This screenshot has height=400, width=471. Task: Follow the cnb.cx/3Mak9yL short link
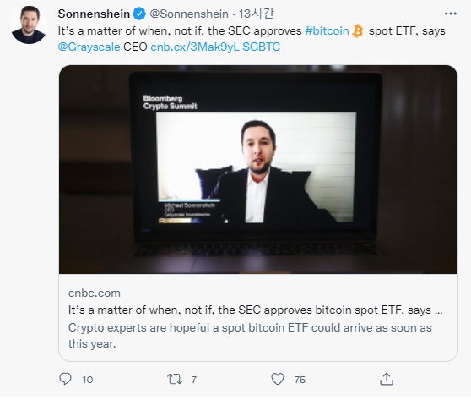[195, 47]
